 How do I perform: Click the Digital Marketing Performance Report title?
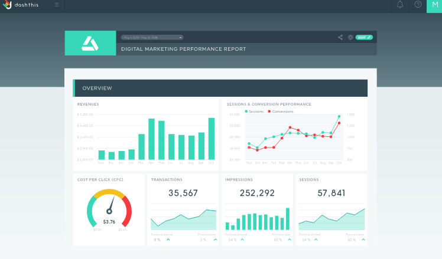click(x=184, y=49)
